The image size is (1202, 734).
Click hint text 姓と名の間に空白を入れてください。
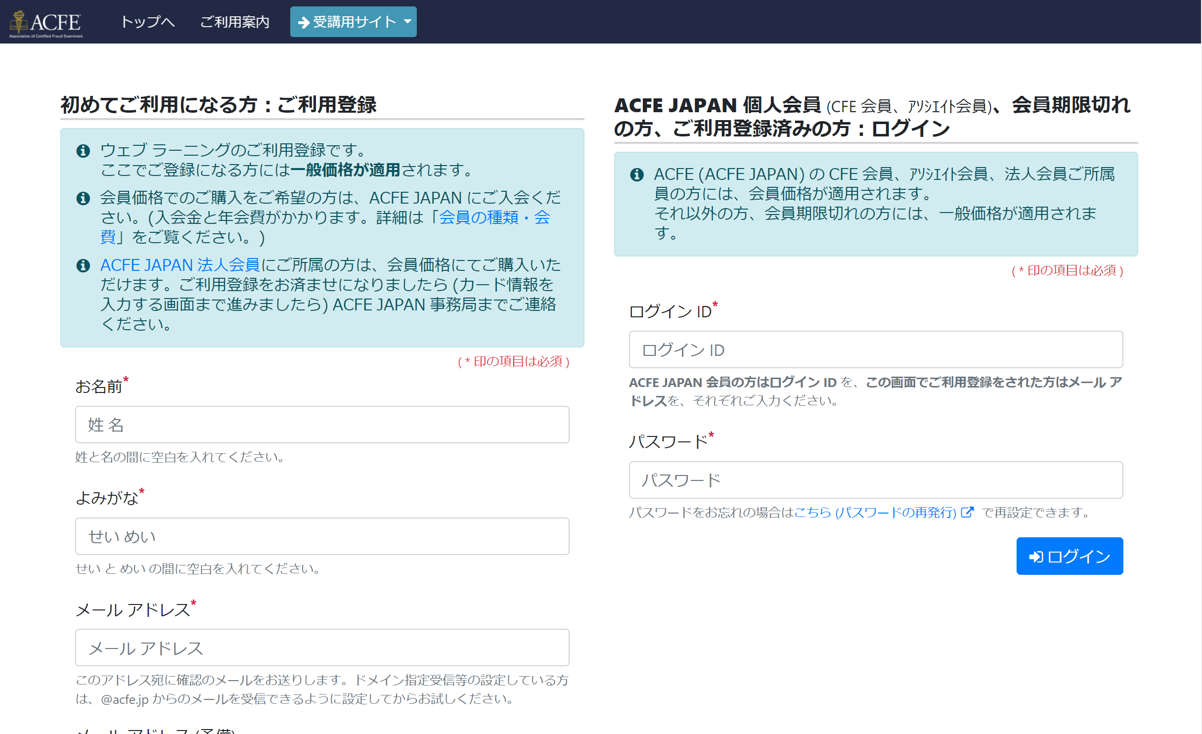181,457
